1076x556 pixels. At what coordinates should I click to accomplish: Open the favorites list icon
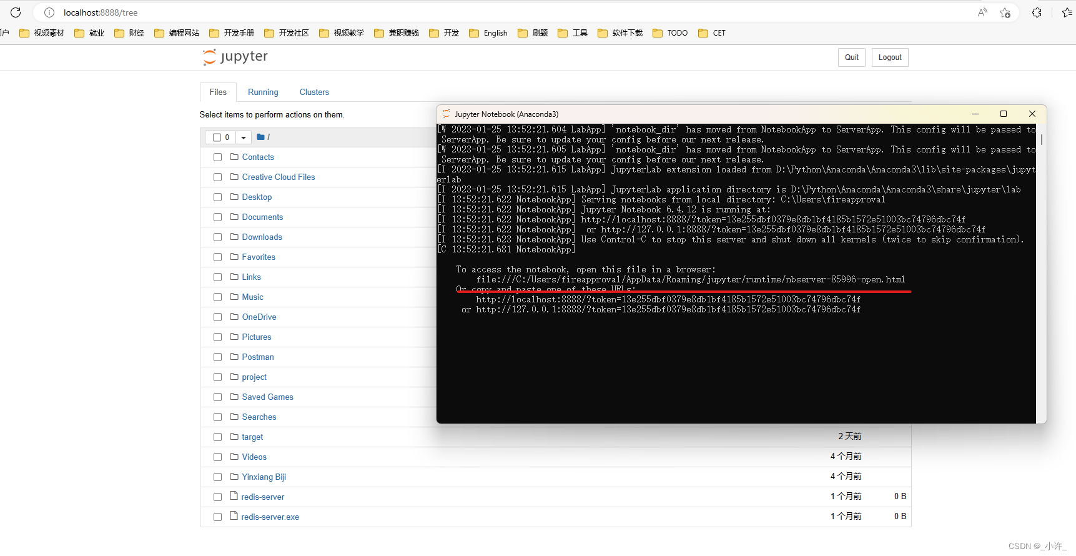1067,12
